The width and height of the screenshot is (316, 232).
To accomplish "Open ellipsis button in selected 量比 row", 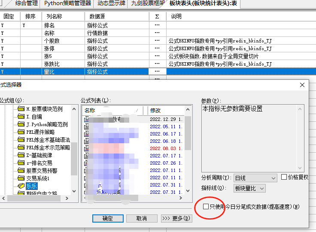I will point(157,72).
